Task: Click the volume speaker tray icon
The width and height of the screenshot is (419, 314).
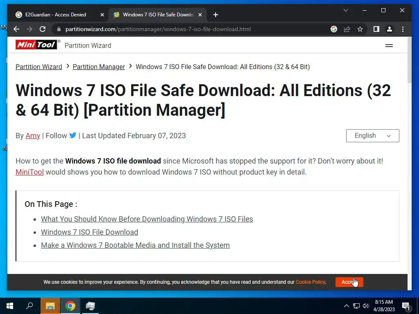Action: 366,306
